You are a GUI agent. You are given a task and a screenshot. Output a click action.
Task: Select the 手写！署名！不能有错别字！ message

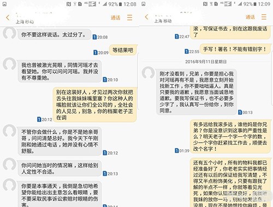[x=235, y=49]
